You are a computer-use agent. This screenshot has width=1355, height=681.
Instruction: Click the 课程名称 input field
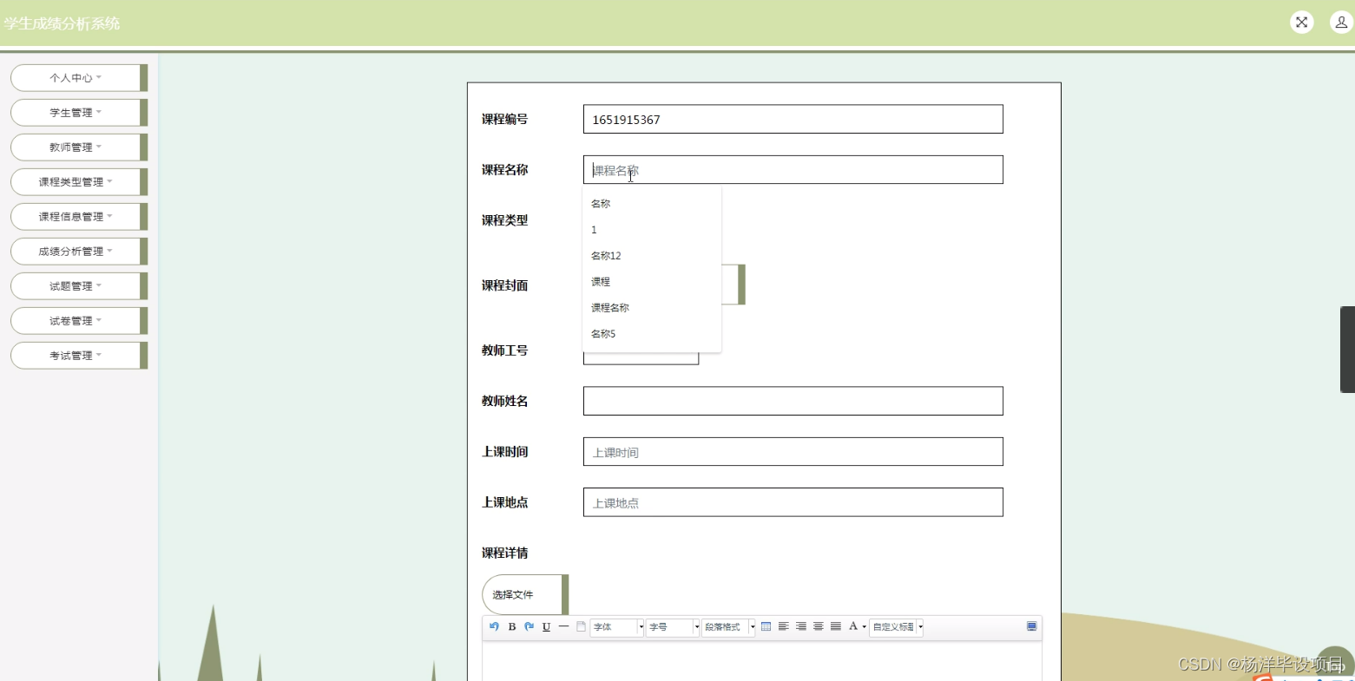pyautogui.click(x=793, y=169)
